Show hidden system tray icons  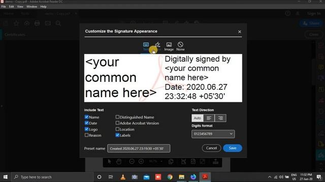270,177
